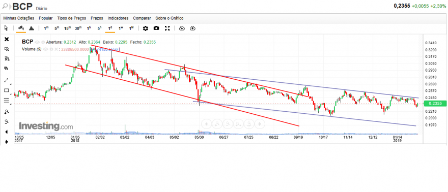Select 30 minute timeframe

point(78,28)
